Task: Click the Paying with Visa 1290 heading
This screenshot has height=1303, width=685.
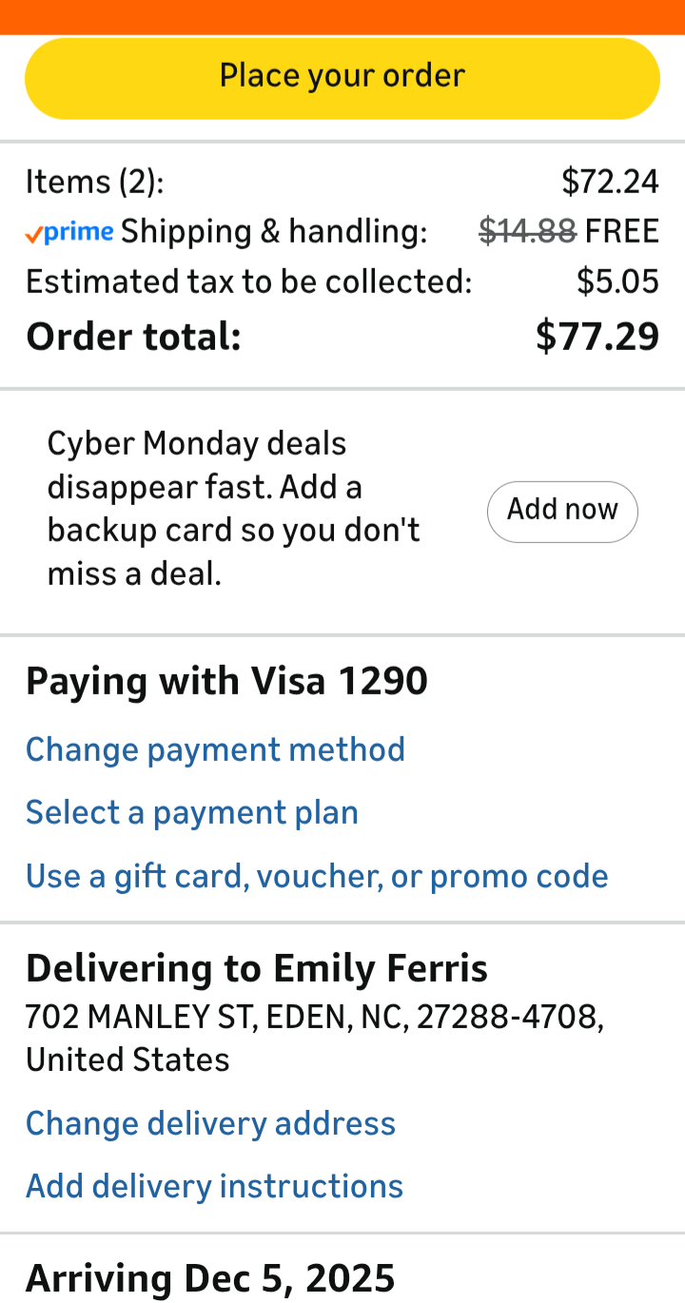Action: point(226,681)
